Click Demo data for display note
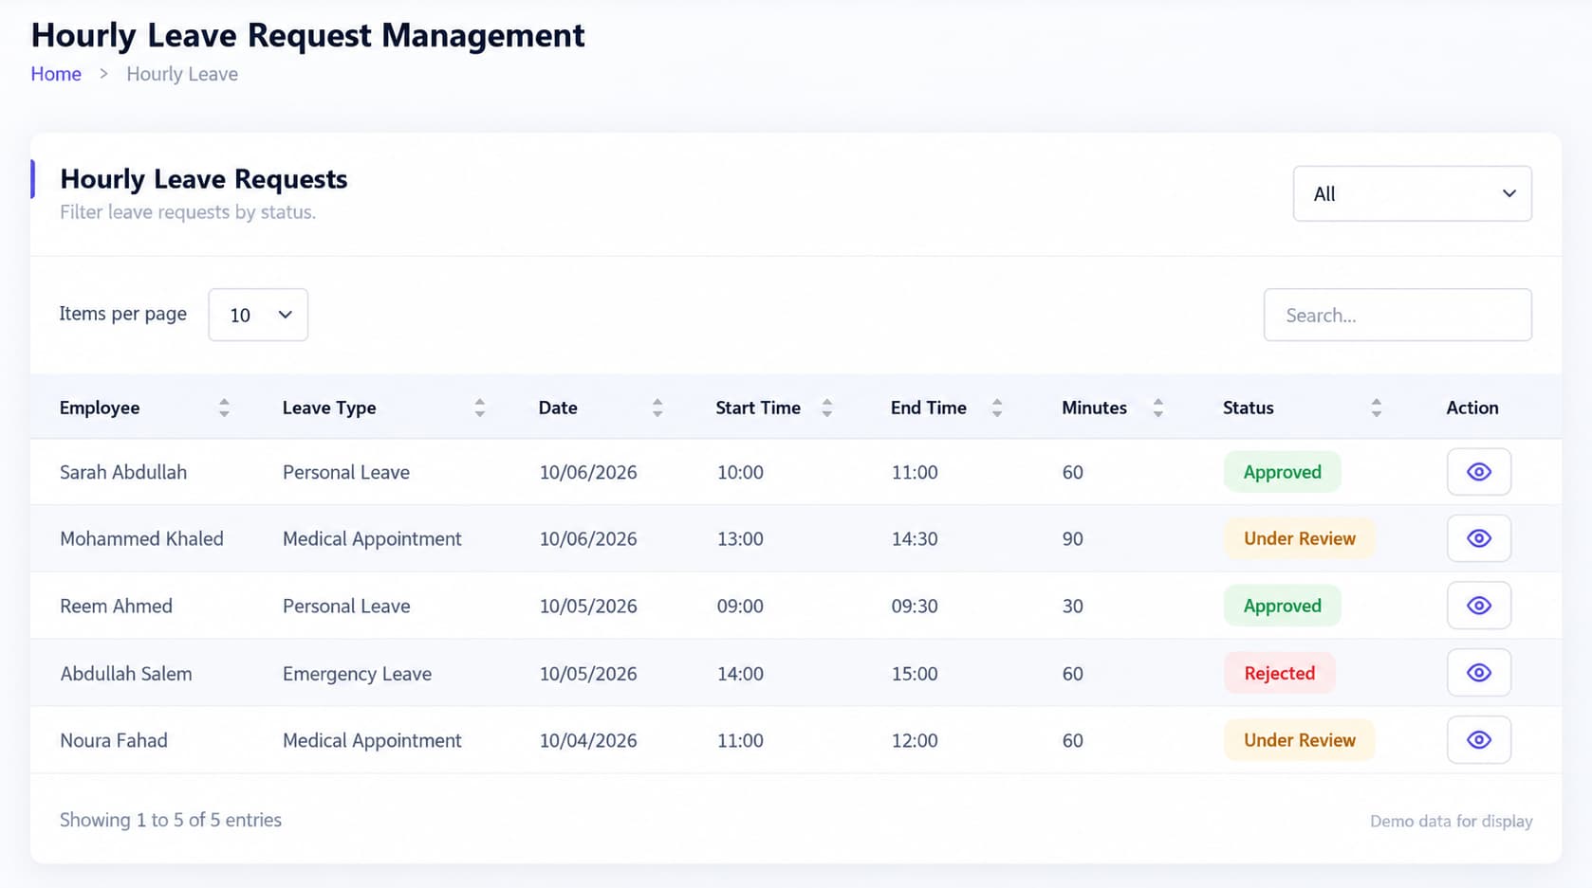 click(x=1451, y=821)
